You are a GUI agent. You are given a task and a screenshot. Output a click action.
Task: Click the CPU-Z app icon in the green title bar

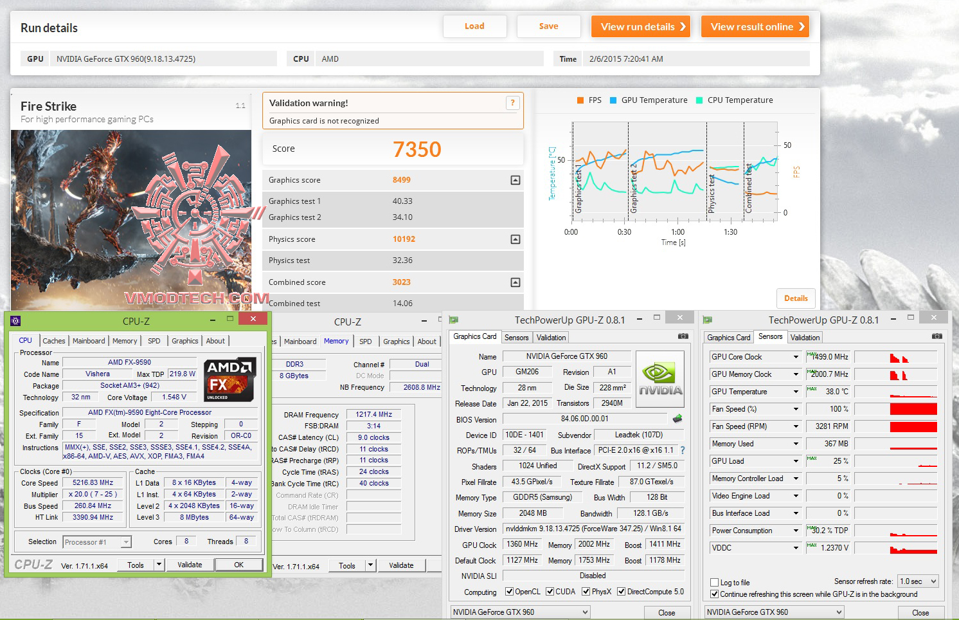(x=16, y=320)
